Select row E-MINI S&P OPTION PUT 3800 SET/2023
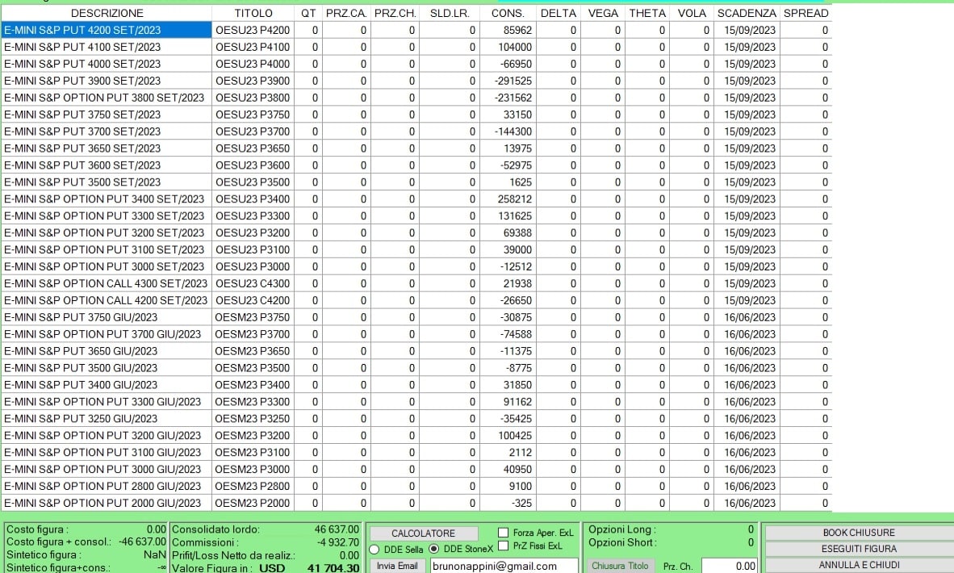This screenshot has width=954, height=573. (x=416, y=98)
